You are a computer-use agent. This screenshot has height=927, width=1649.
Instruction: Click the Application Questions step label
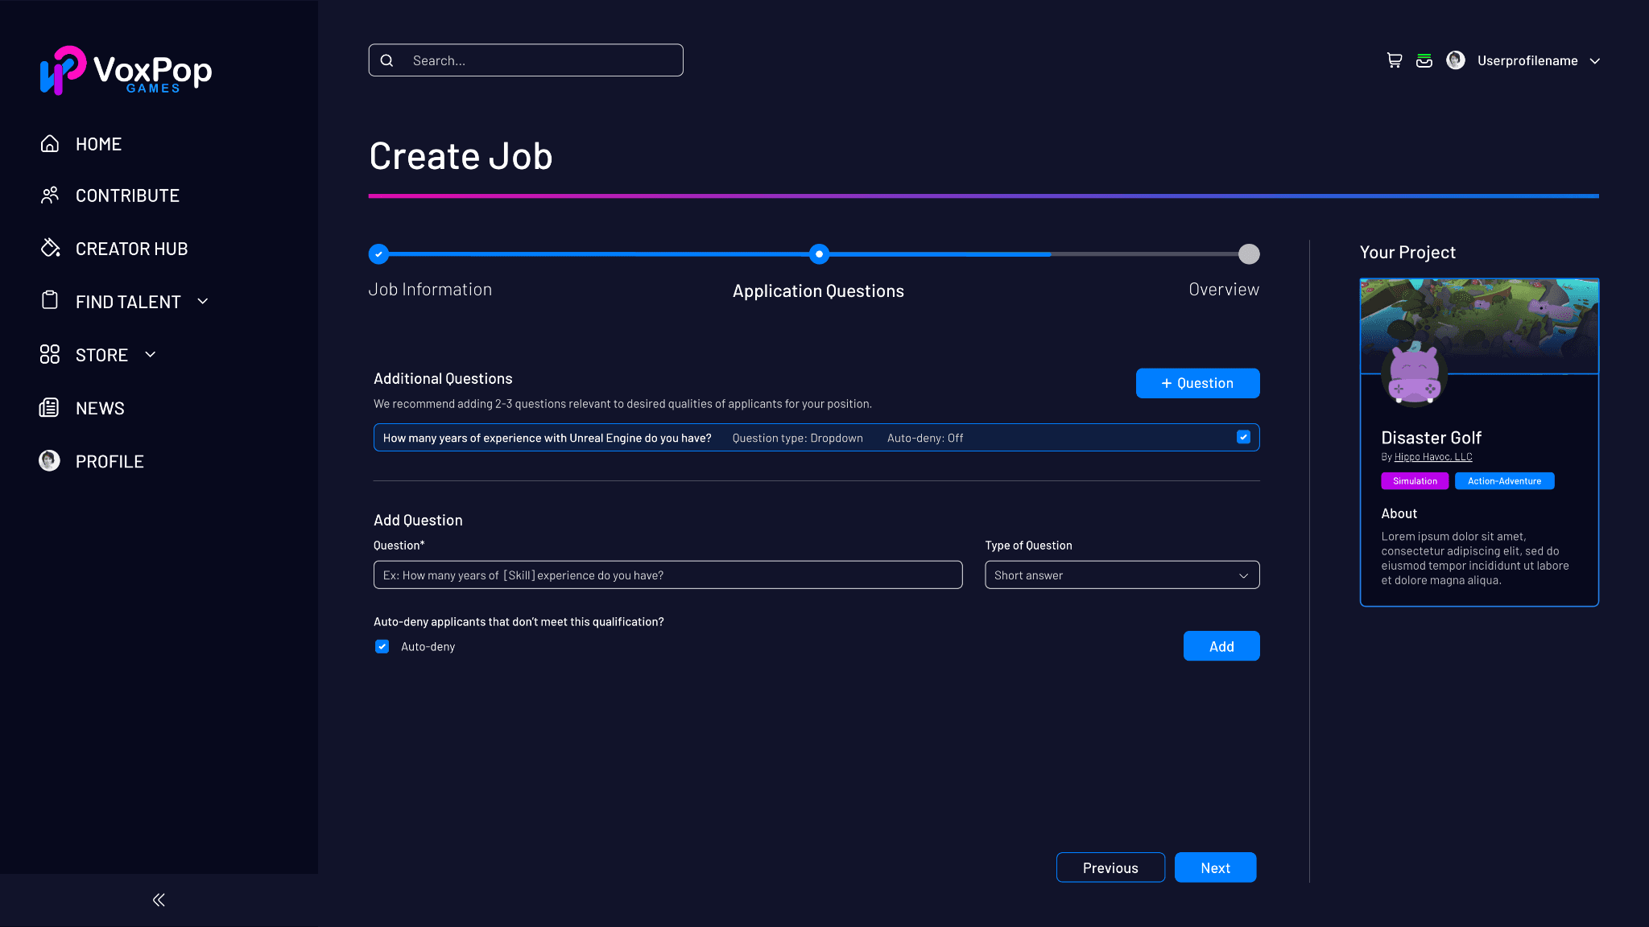pos(818,291)
